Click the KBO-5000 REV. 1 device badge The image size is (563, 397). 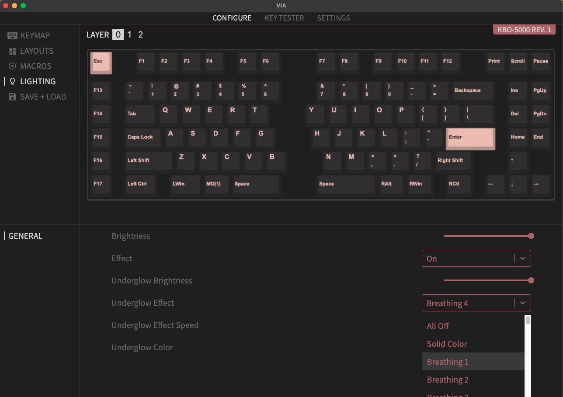pyautogui.click(x=524, y=30)
